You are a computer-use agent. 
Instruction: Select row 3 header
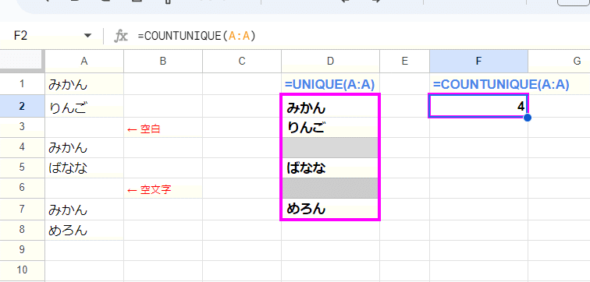pyautogui.click(x=23, y=127)
